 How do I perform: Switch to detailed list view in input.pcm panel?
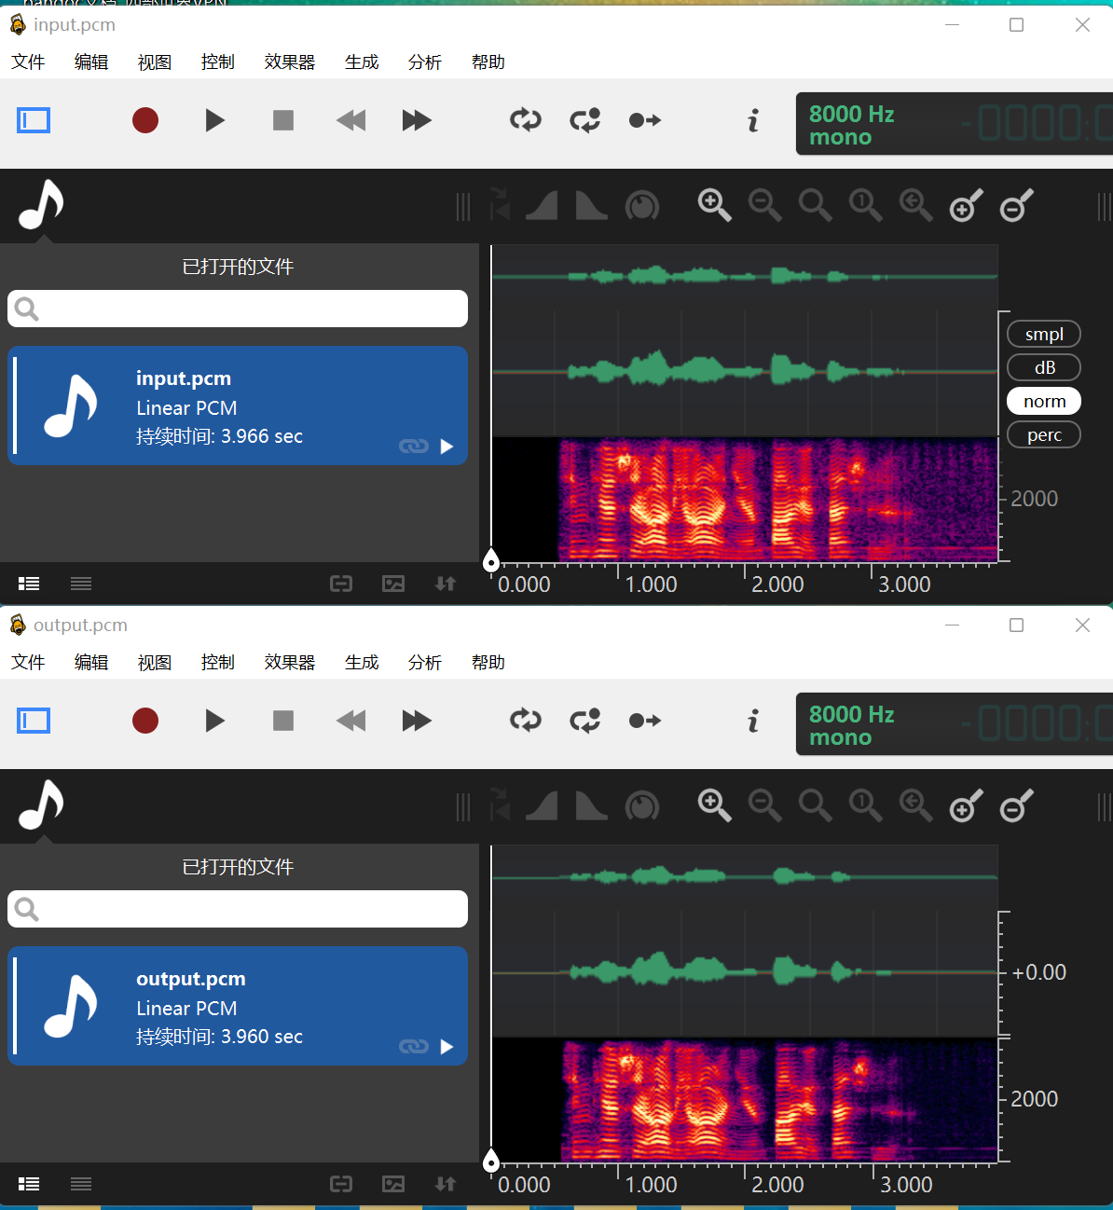pos(29,584)
